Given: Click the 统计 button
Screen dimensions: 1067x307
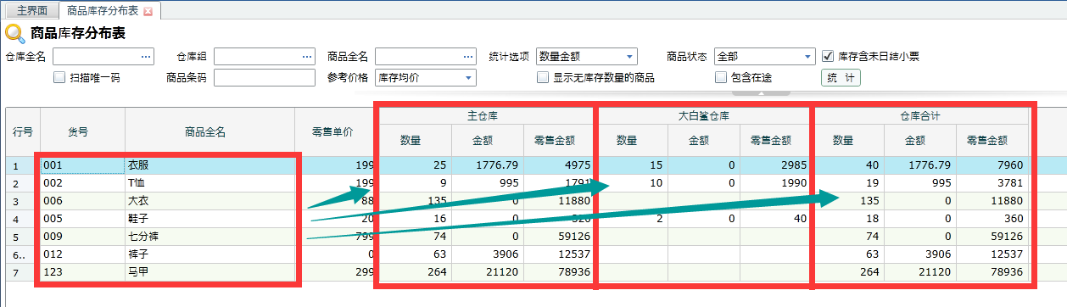Looking at the screenshot, I should [841, 77].
